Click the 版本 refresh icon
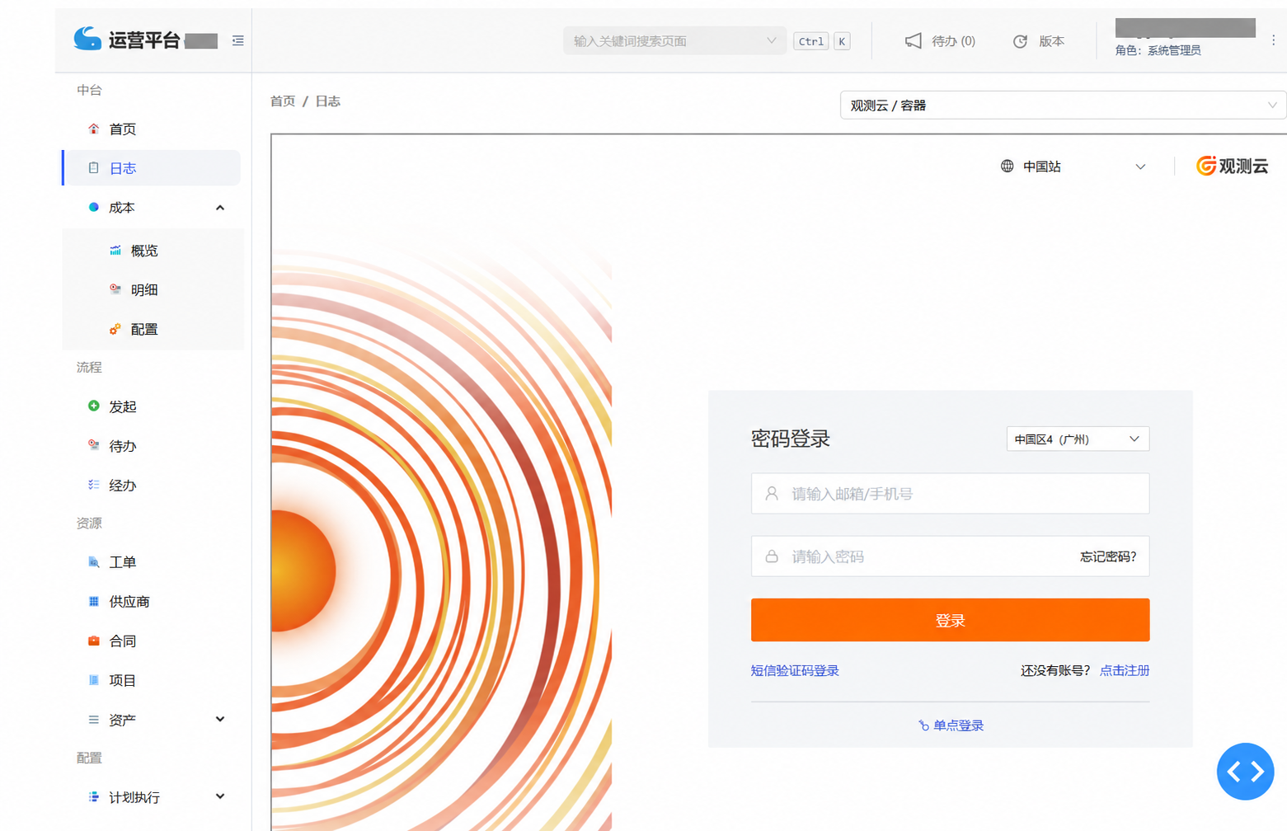This screenshot has width=1287, height=831. click(x=1020, y=41)
